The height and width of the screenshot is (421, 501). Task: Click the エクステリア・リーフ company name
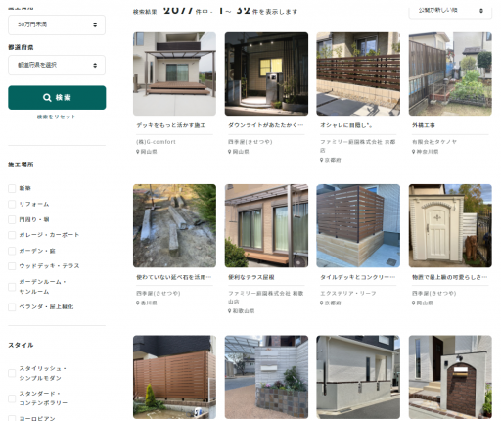[348, 294]
